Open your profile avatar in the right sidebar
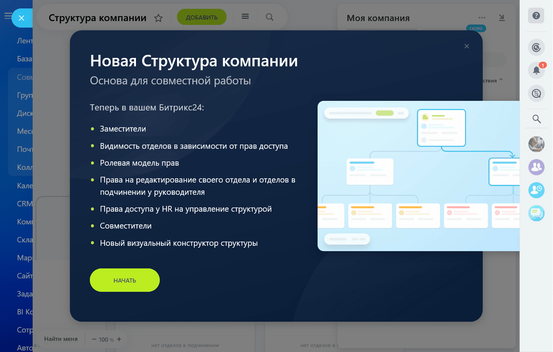The width and height of the screenshot is (553, 352). (536, 144)
